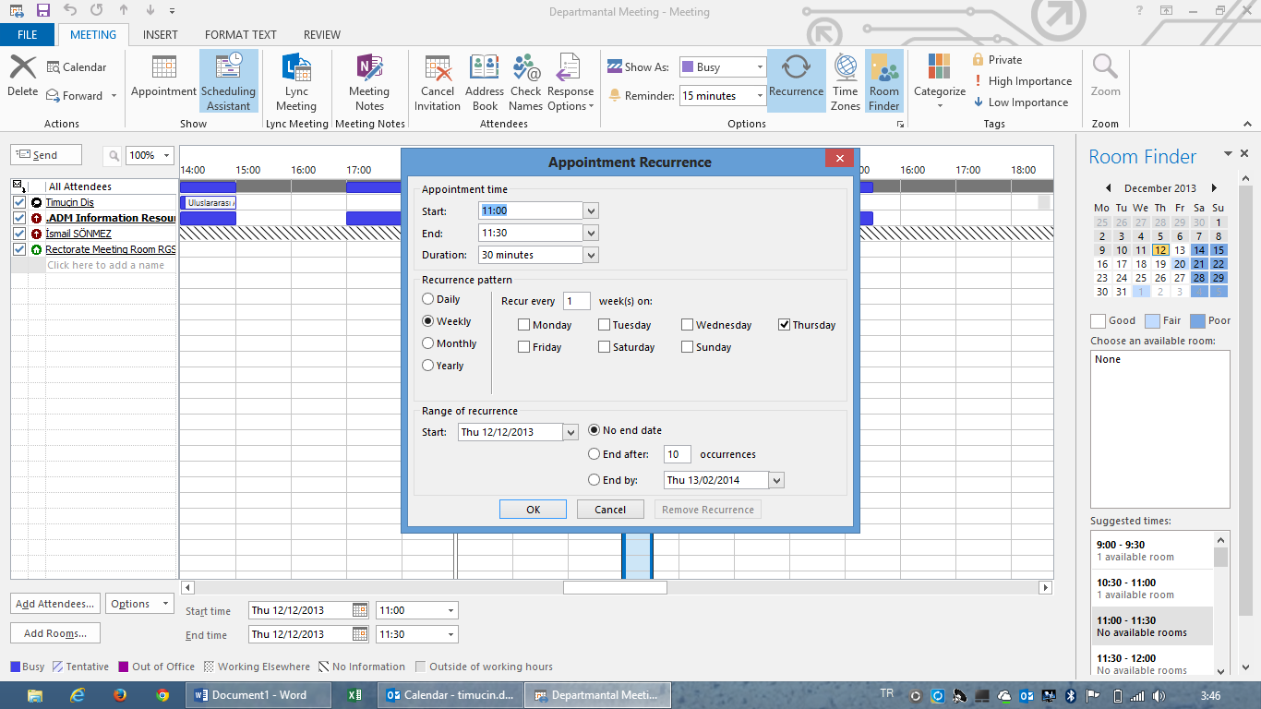This screenshot has height=709, width=1261.
Task: Open the Address Book
Action: [485, 81]
